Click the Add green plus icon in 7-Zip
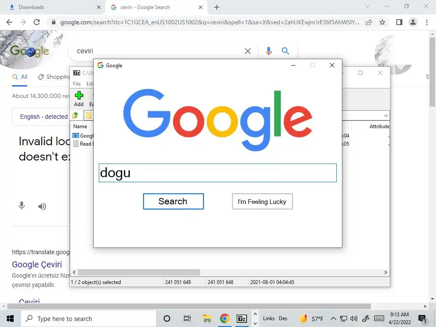This screenshot has height=327, width=436. click(x=79, y=95)
